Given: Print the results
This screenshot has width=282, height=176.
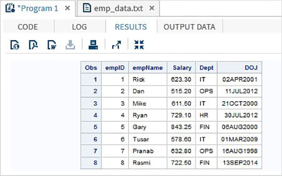Looking at the screenshot, I should point(94,45).
